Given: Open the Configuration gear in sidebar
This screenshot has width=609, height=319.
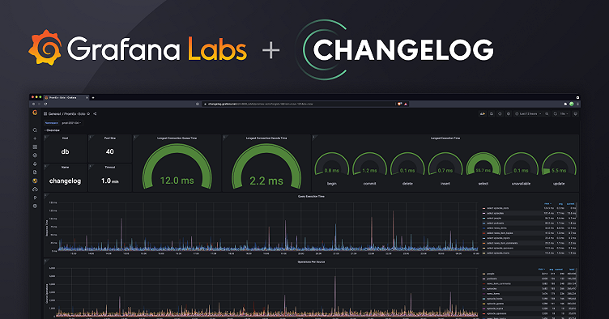Looking at the screenshot, I should (35, 206).
